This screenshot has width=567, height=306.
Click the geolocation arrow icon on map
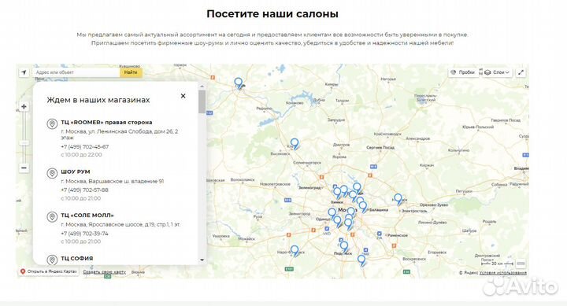coord(24,72)
